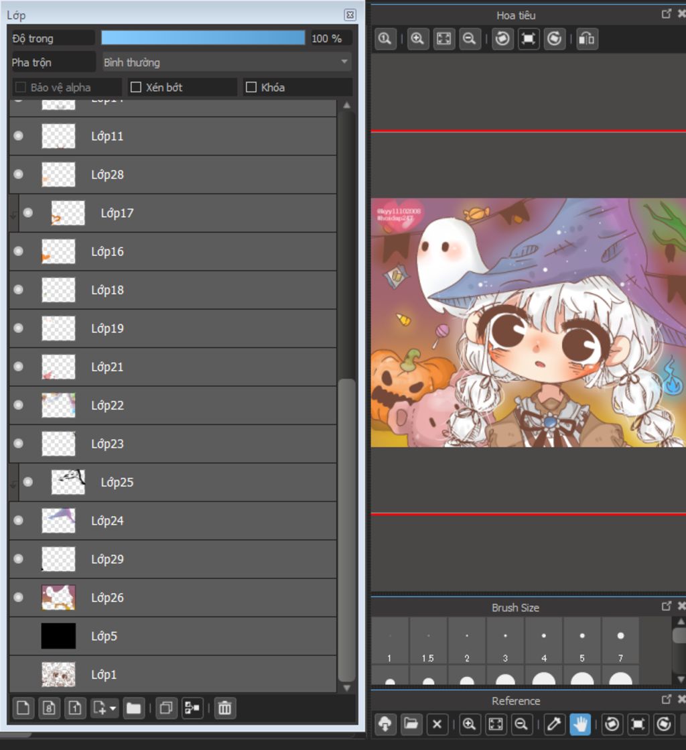Screen dimensions: 686x750
Task: Open a cloud image in the Reference panel
Action: point(385,724)
